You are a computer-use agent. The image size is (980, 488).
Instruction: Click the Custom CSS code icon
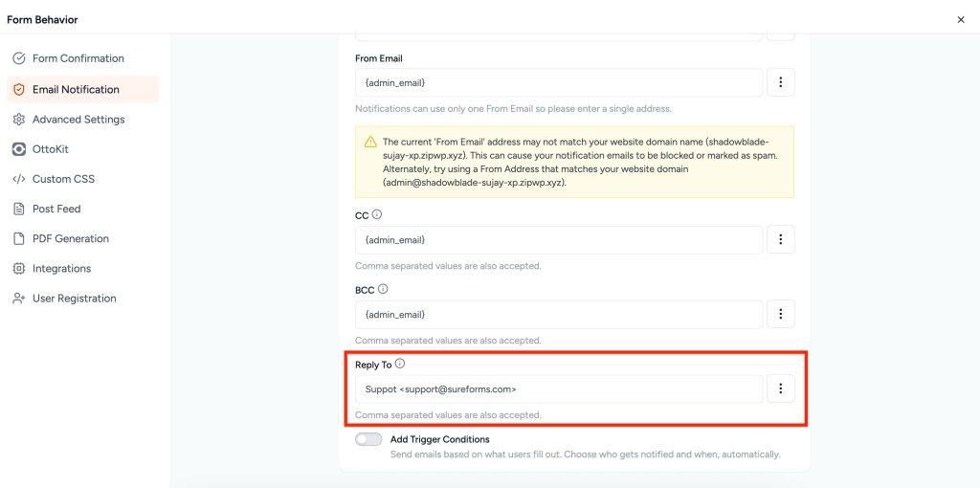click(x=19, y=179)
